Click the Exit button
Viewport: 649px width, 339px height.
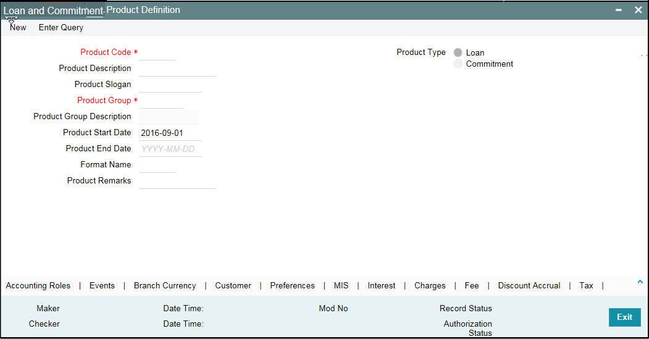[x=624, y=317]
